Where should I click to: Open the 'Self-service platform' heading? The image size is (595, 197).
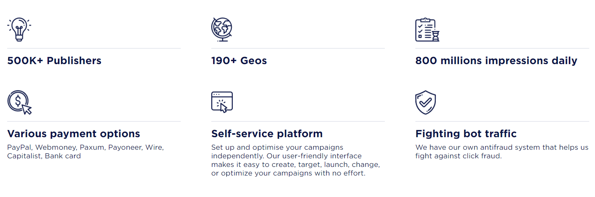[267, 134]
